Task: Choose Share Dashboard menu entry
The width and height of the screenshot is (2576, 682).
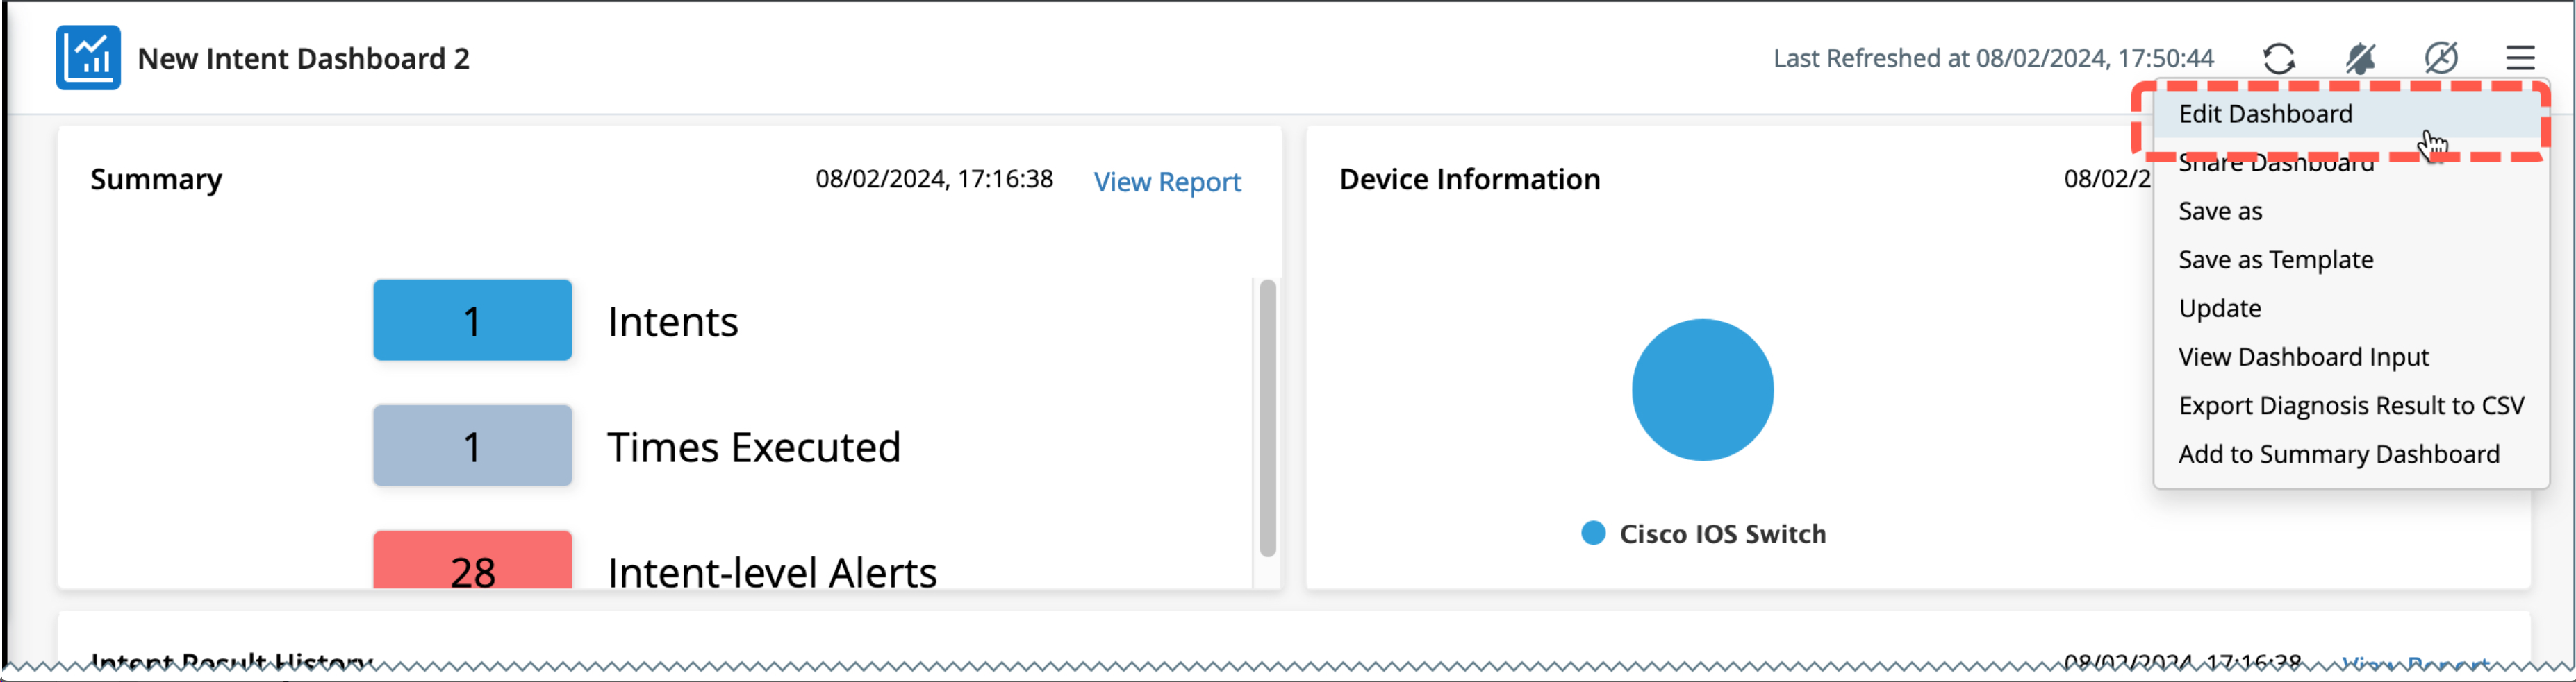Action: pos(2276,164)
